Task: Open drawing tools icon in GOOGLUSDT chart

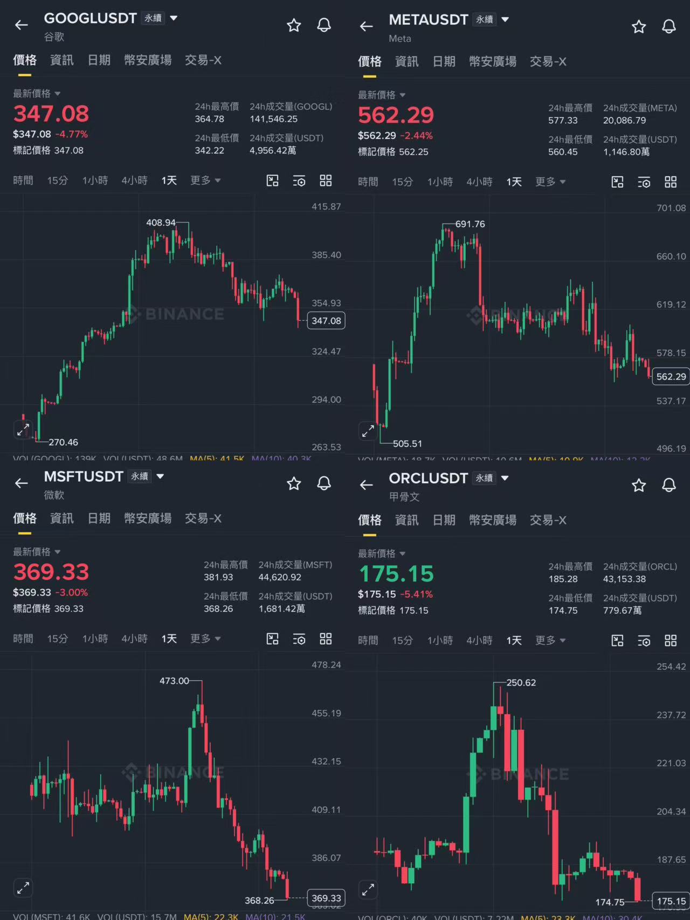Action: tap(273, 181)
